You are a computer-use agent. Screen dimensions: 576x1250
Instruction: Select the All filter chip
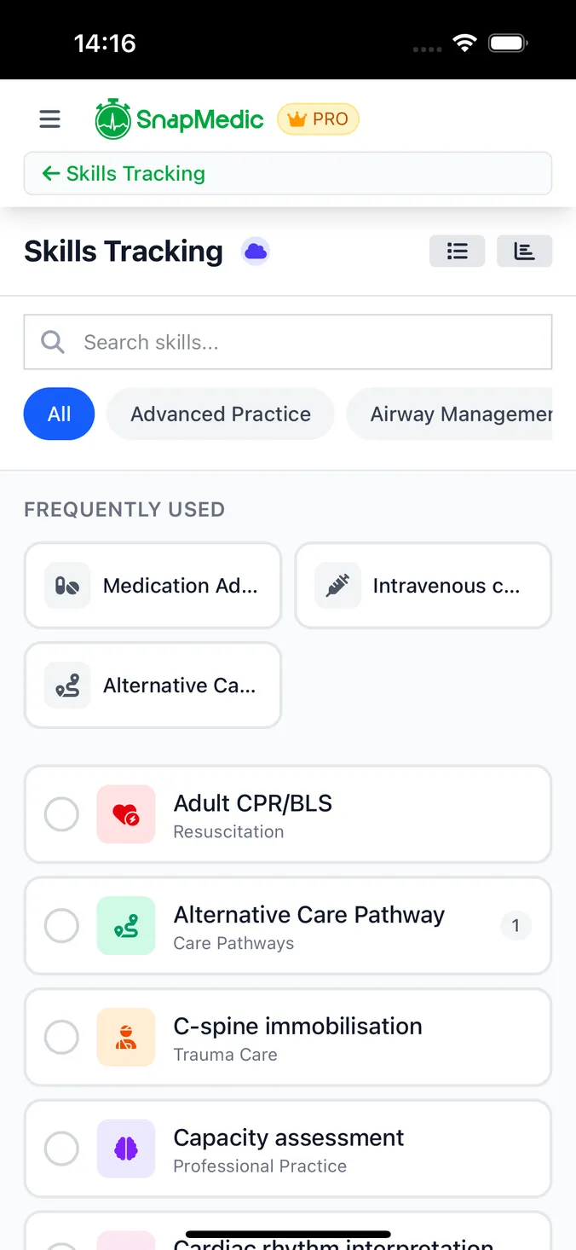(59, 414)
